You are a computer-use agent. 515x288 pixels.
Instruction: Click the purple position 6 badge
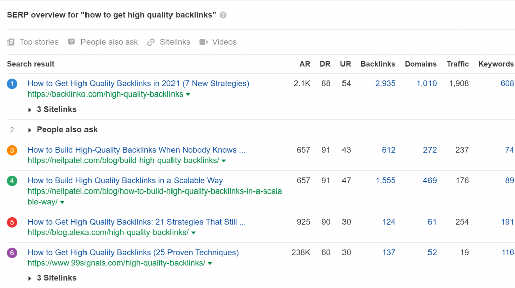(x=12, y=253)
